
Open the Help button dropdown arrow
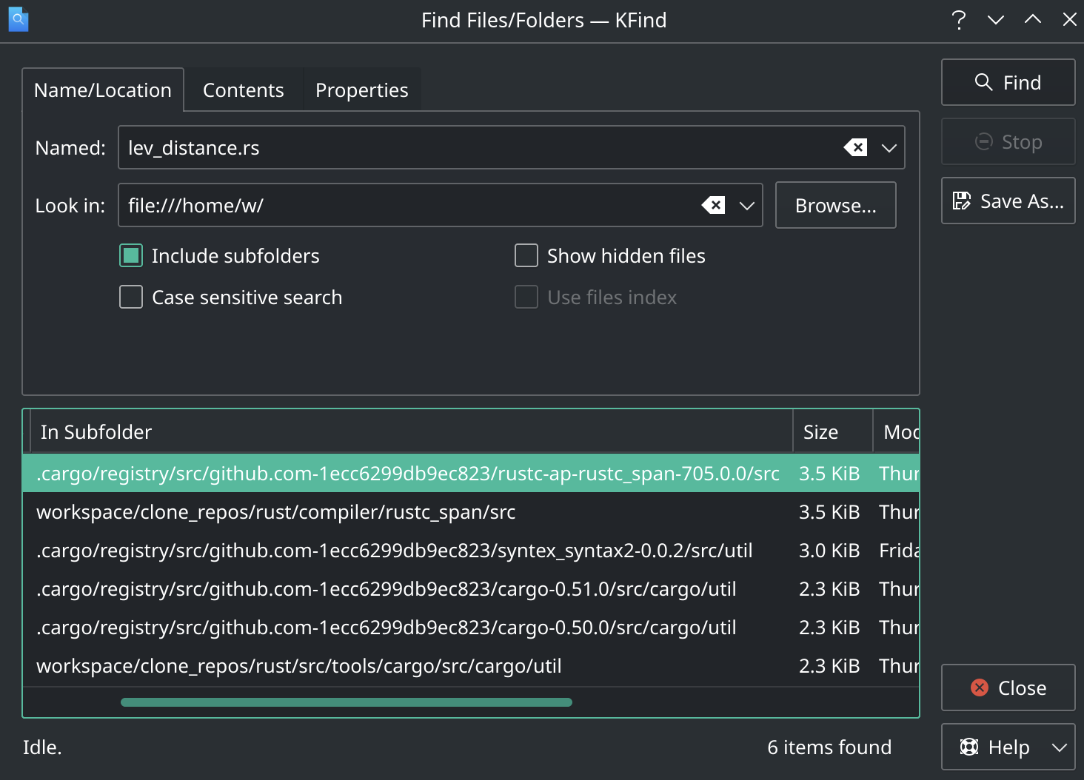1060,747
